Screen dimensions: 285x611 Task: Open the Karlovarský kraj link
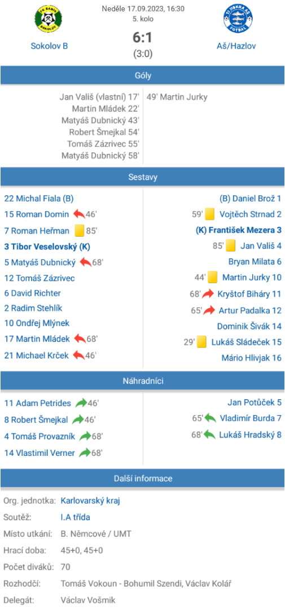(90, 501)
